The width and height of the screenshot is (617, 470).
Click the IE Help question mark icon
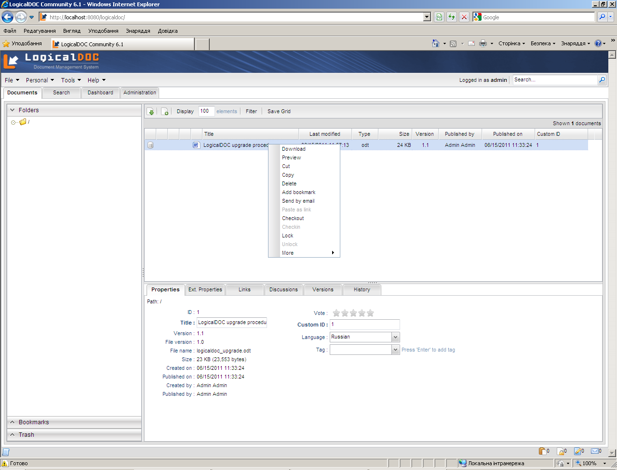(598, 43)
